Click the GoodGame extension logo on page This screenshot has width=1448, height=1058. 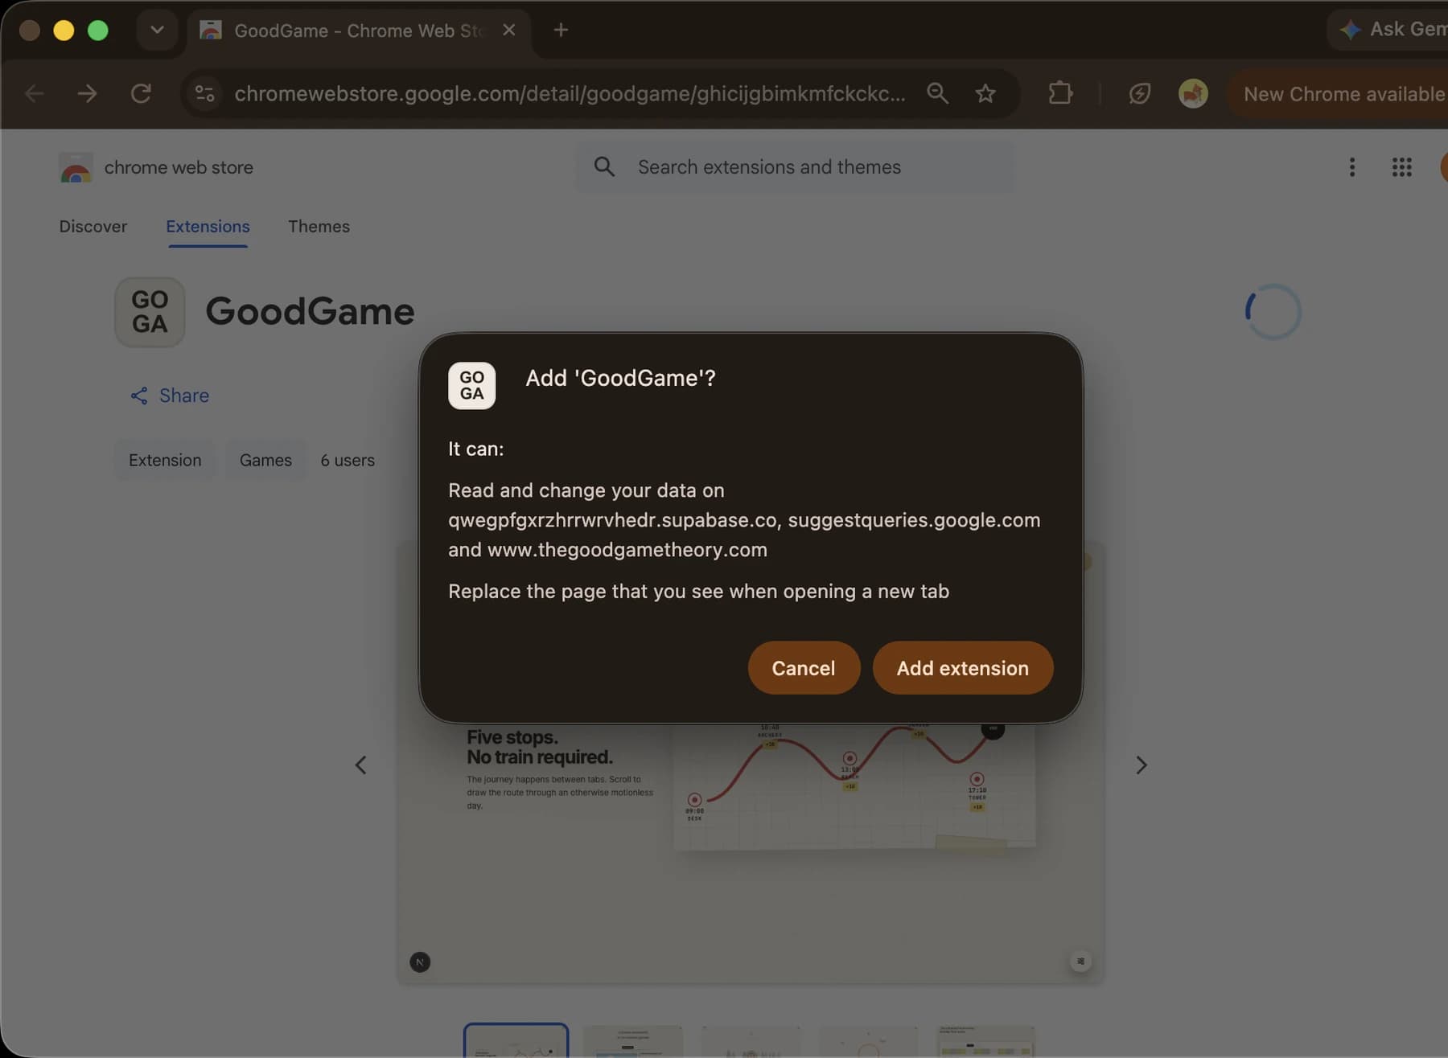150,312
